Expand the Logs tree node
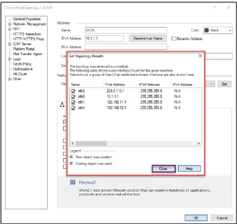 click(x=10, y=59)
